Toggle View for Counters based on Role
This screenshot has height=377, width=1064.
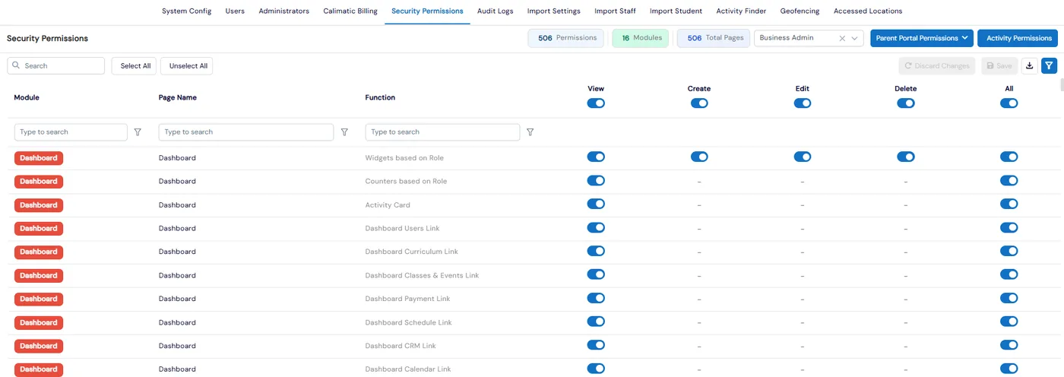(596, 181)
